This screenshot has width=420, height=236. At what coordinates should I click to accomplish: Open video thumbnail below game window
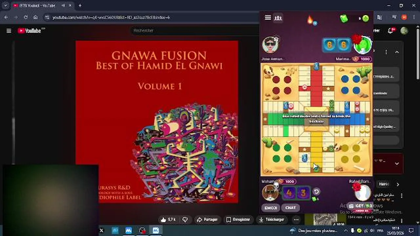[325, 220]
